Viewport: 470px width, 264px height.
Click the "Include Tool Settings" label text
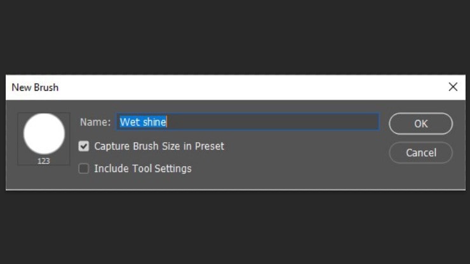click(143, 169)
